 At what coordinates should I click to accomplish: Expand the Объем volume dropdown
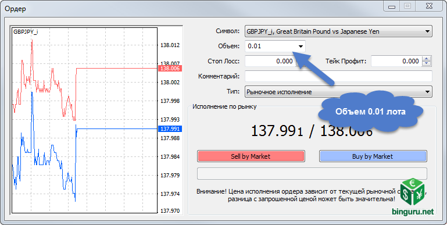(x=301, y=46)
